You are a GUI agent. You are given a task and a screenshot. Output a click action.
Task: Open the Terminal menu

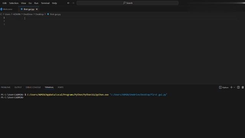[45, 3]
